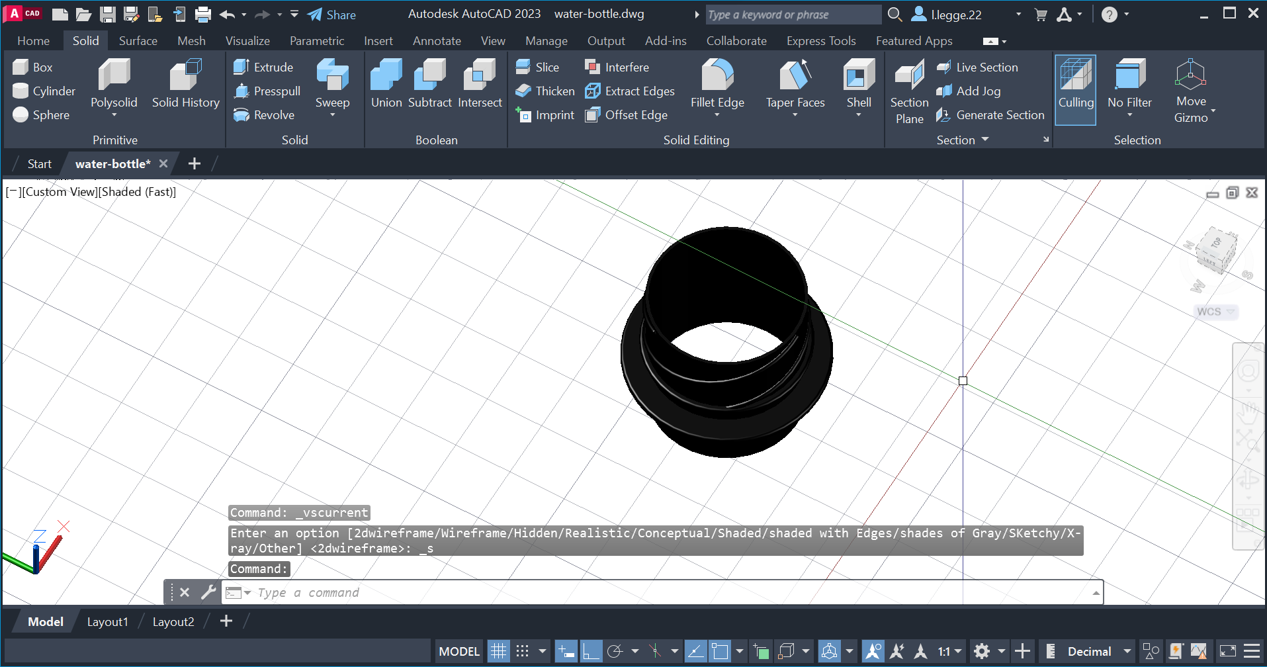Image resolution: width=1267 pixels, height=667 pixels.
Task: Click the Sweep tool icon
Action: pos(332,74)
